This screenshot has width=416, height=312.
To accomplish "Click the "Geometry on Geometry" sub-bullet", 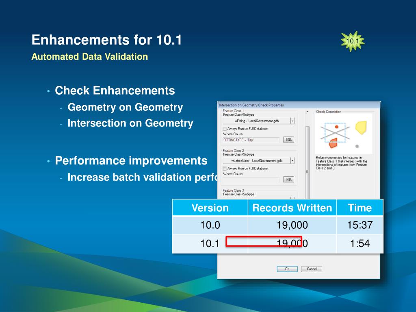I will click(125, 107).
